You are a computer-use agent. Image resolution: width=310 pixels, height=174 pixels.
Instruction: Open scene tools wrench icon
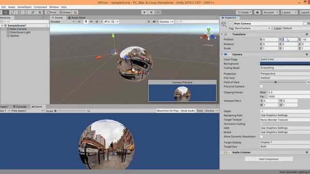coord(149,21)
